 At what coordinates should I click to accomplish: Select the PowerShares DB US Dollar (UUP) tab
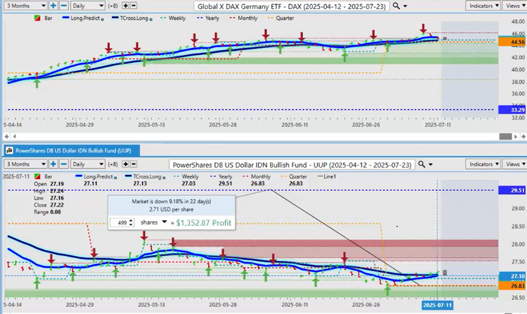pyautogui.click(x=71, y=150)
